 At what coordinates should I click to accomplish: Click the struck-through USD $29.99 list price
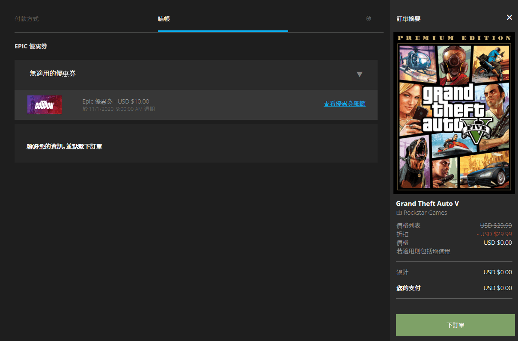(496, 225)
